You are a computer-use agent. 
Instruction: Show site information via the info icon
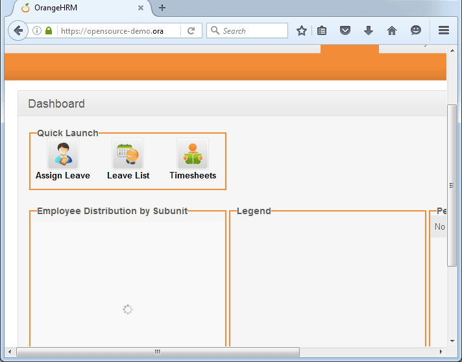pyautogui.click(x=37, y=30)
